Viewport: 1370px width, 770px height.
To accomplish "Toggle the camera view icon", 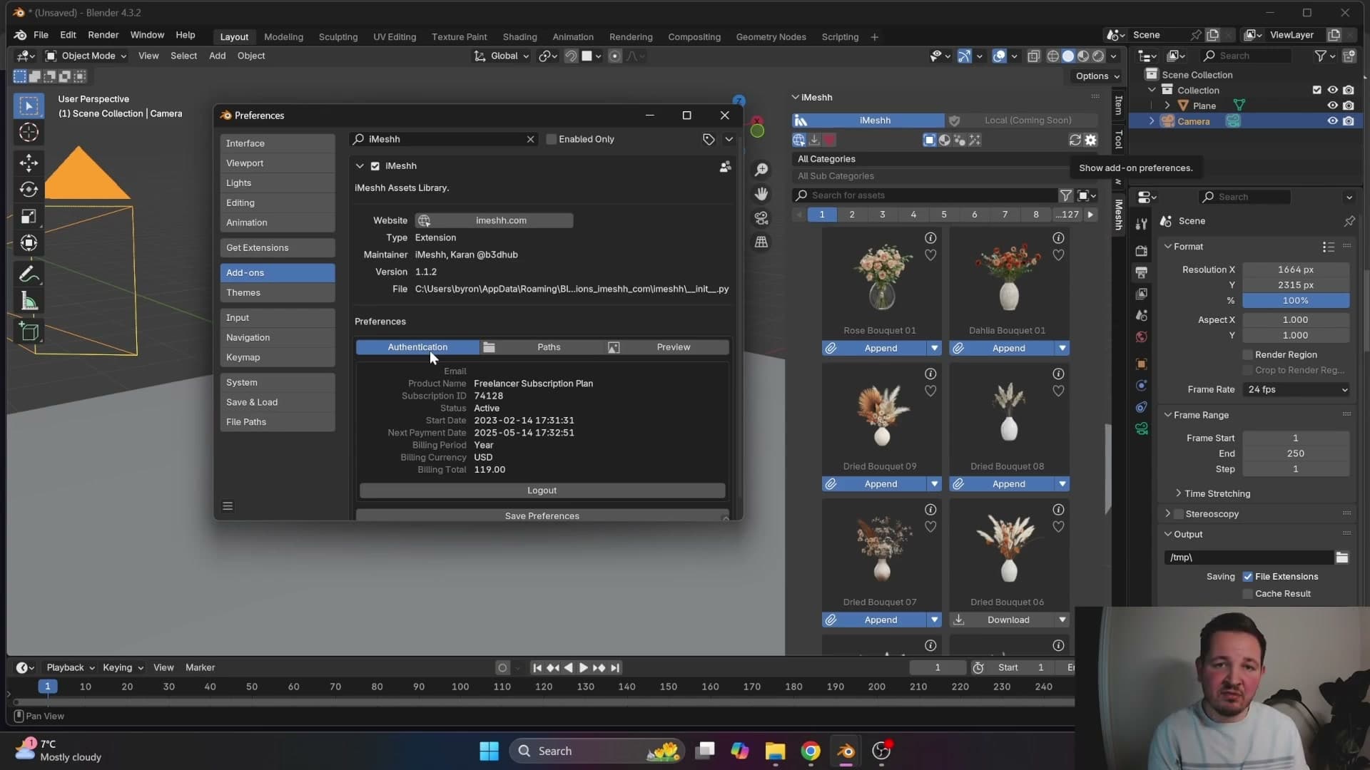I will 762,218.
